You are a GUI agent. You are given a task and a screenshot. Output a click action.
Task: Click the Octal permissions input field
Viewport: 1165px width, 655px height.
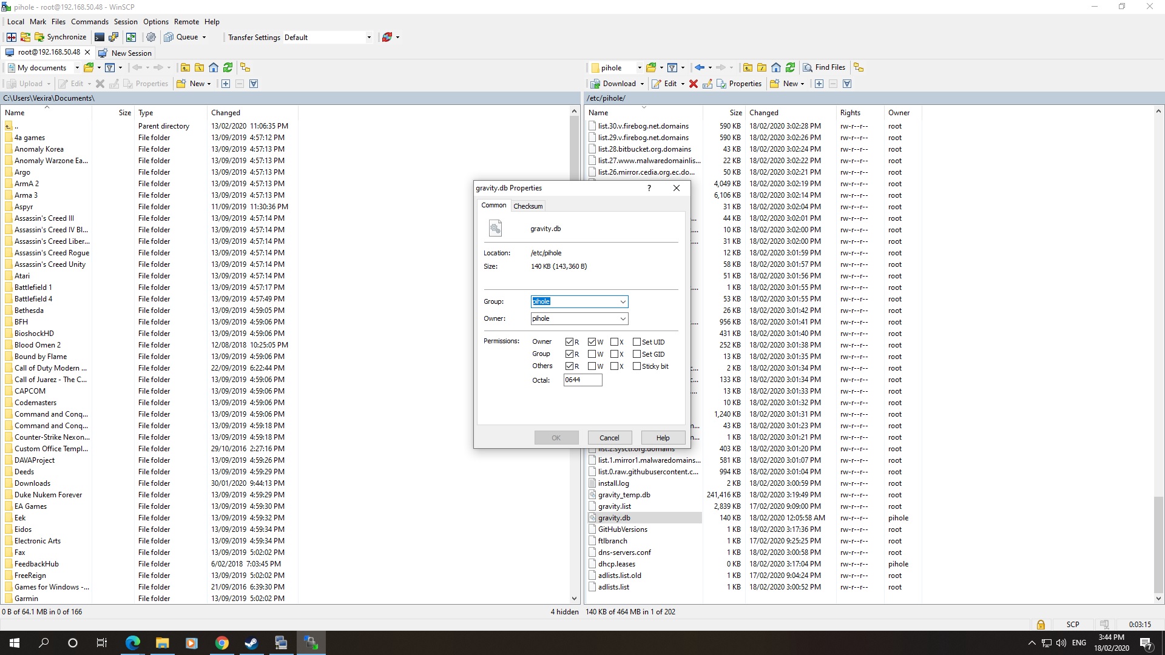click(582, 380)
